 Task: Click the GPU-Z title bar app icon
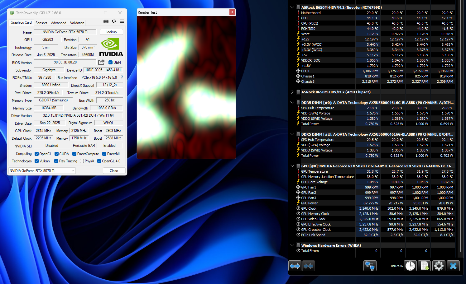(12, 13)
